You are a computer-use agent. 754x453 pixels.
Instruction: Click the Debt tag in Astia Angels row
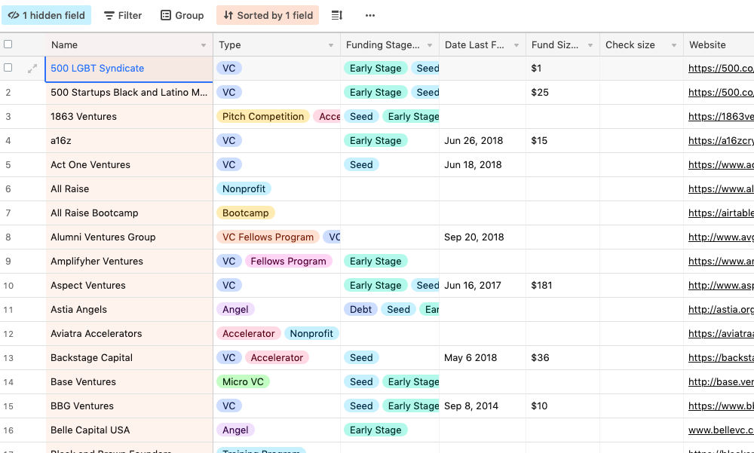pos(360,309)
